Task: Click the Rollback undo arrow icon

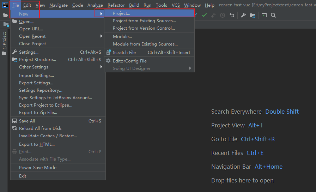Action: (x=232, y=15)
